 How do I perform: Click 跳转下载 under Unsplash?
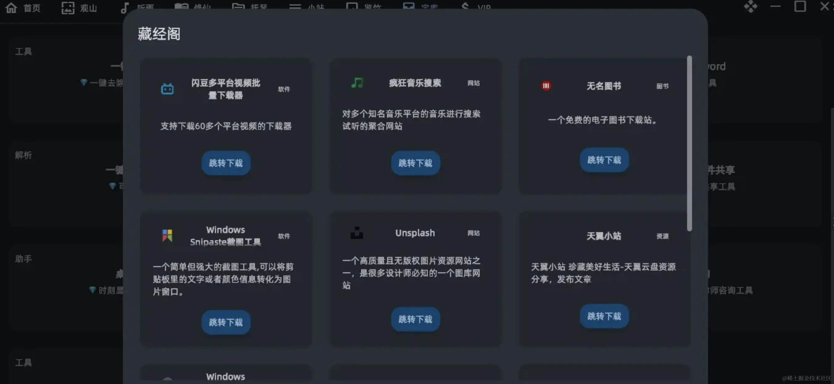[x=415, y=319]
